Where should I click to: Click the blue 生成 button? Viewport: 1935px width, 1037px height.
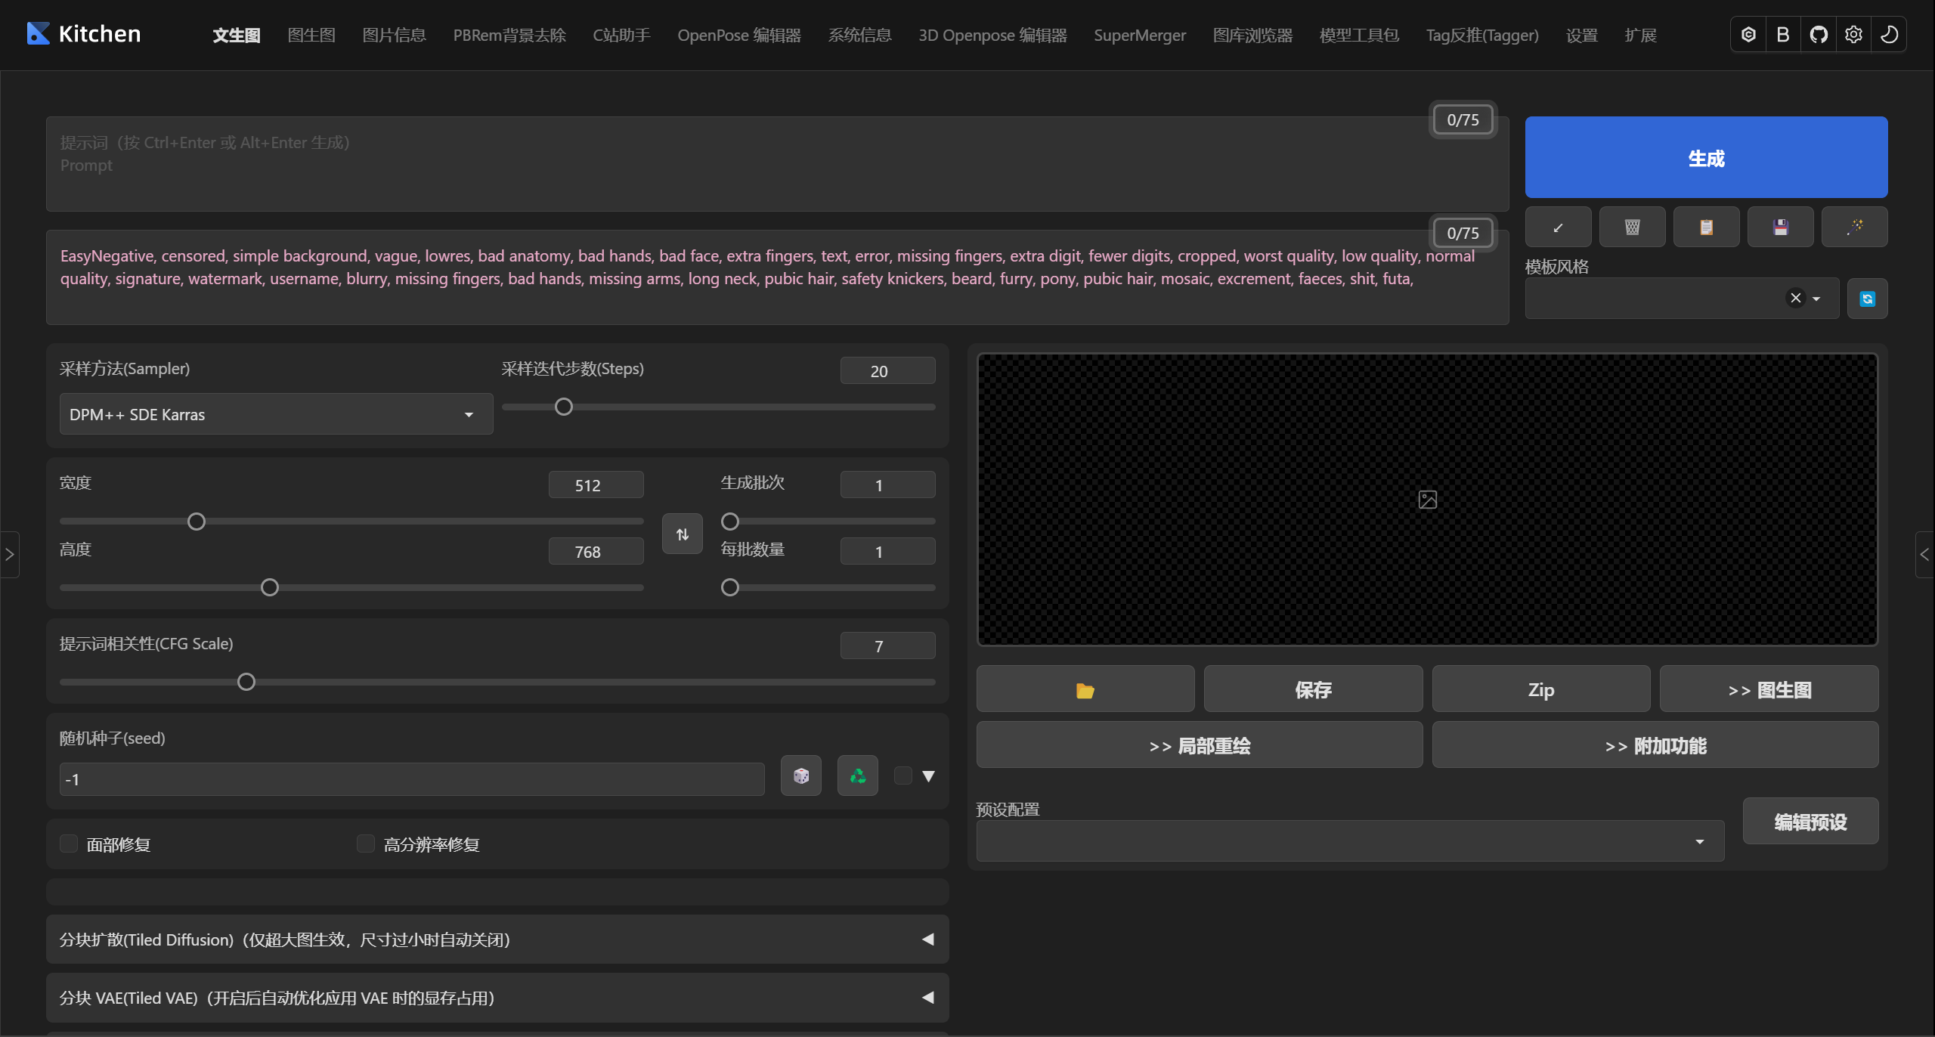pyautogui.click(x=1706, y=157)
